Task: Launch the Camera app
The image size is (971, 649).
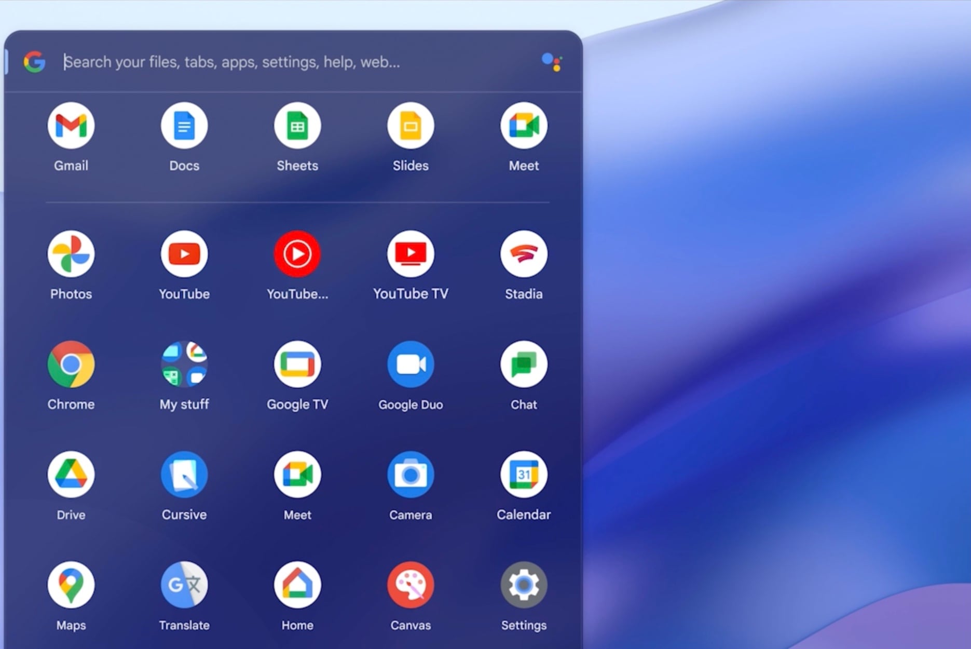Action: (x=411, y=475)
